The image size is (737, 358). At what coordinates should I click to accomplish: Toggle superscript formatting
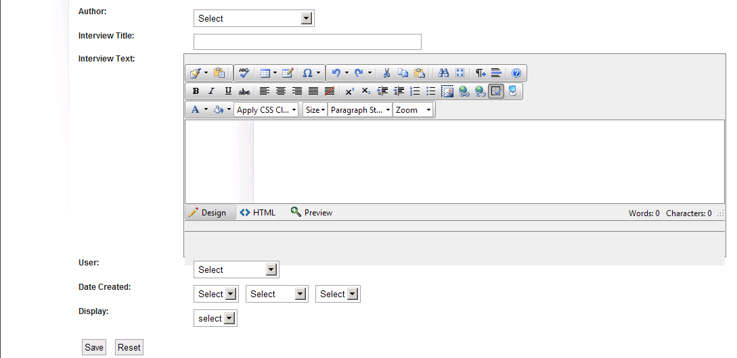point(349,91)
